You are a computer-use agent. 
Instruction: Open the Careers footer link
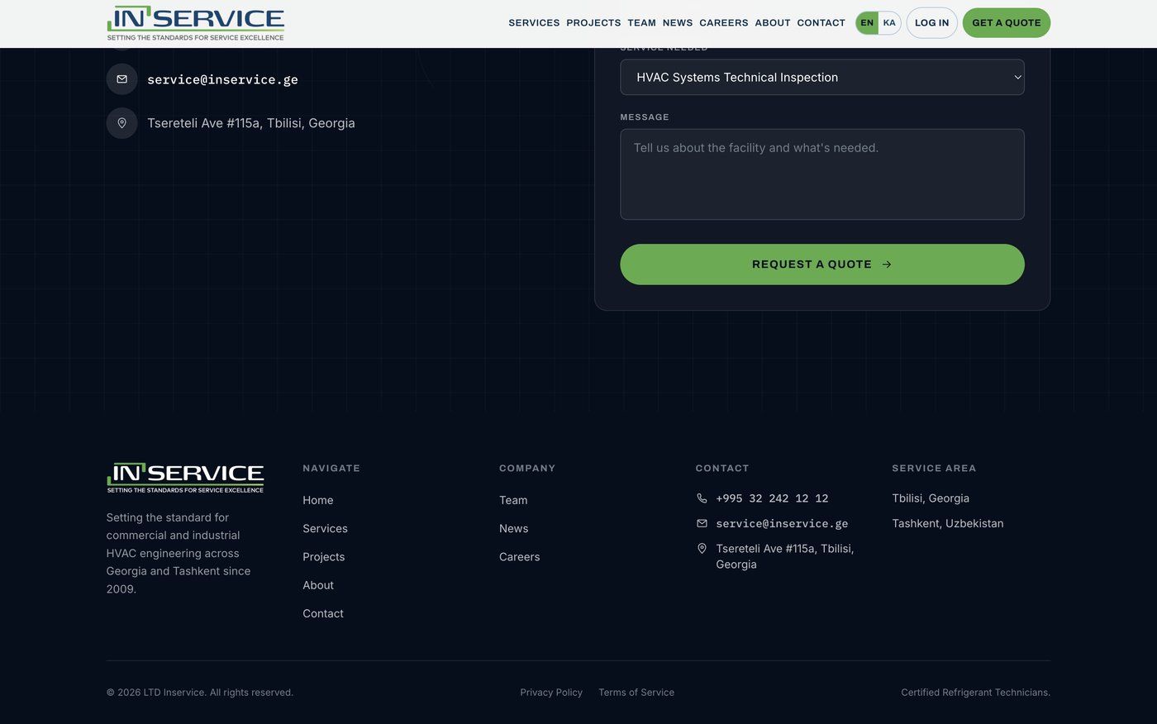[x=520, y=557]
